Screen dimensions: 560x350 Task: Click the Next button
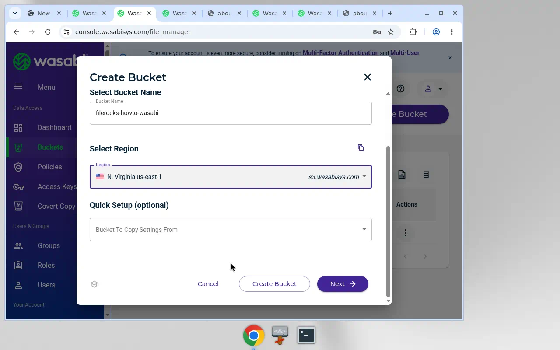coord(343,284)
